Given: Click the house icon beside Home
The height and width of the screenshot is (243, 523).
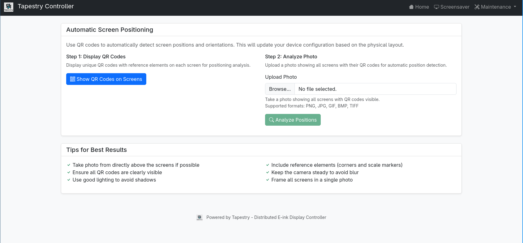Looking at the screenshot, I should (x=411, y=7).
